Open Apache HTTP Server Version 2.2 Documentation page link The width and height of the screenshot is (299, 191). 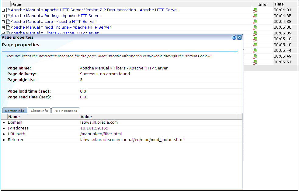(95, 10)
